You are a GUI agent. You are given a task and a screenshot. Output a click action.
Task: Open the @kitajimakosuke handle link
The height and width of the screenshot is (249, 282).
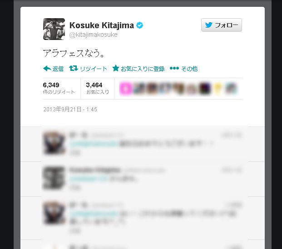pos(93,35)
